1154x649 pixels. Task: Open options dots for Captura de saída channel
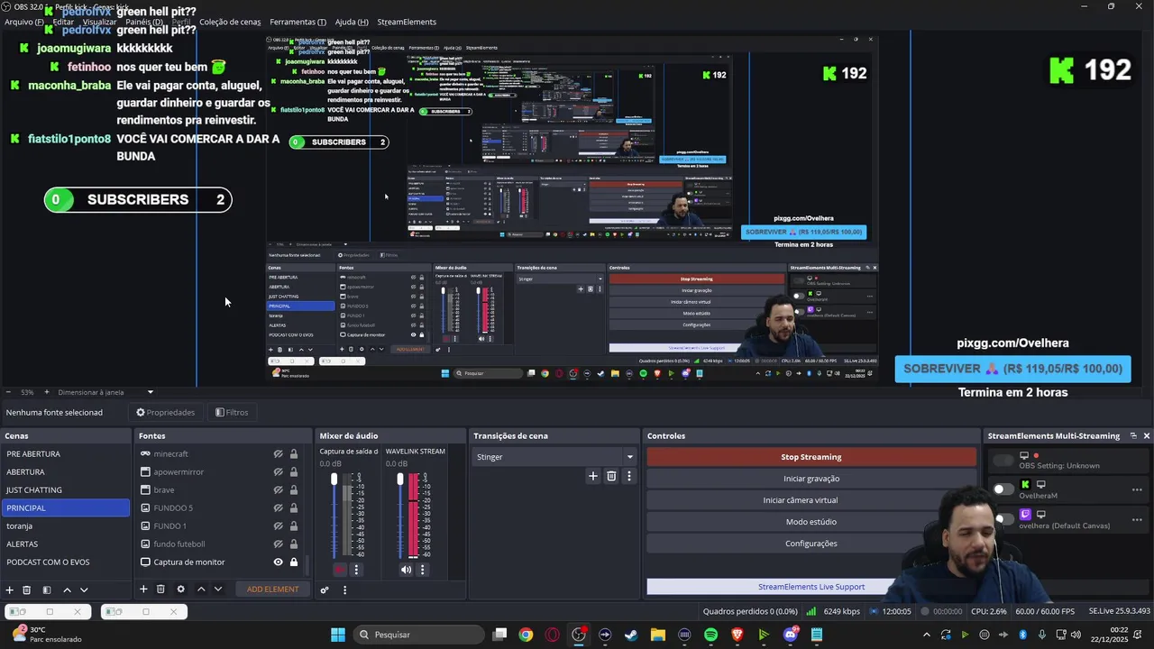pyautogui.click(x=356, y=570)
